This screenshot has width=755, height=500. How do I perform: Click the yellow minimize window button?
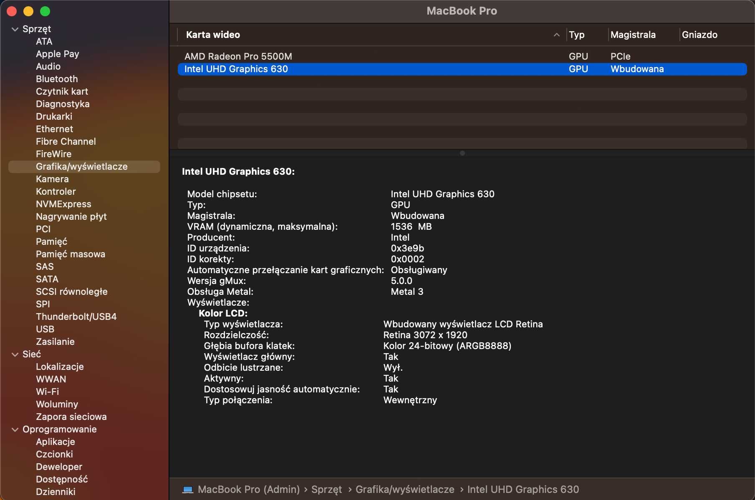pyautogui.click(x=28, y=11)
